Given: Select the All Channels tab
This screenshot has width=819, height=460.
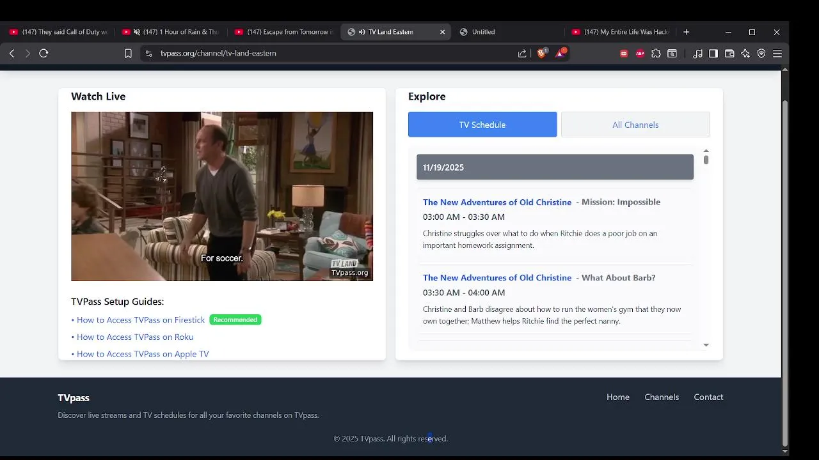Looking at the screenshot, I should coord(635,125).
